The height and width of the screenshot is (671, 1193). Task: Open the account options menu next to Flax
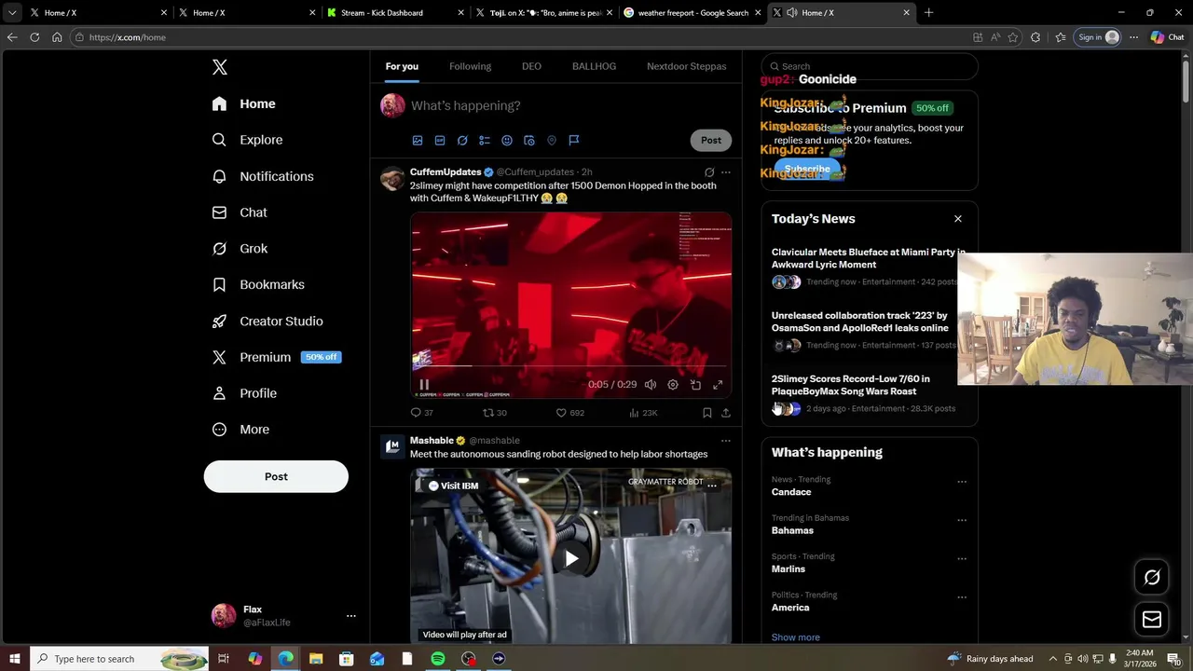(351, 616)
